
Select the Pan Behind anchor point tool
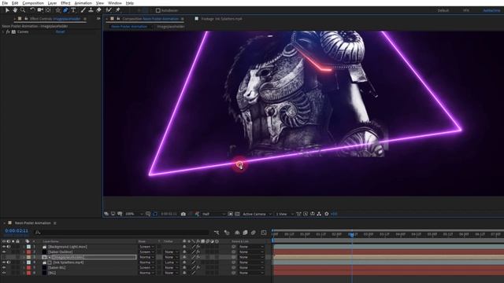click(48, 10)
